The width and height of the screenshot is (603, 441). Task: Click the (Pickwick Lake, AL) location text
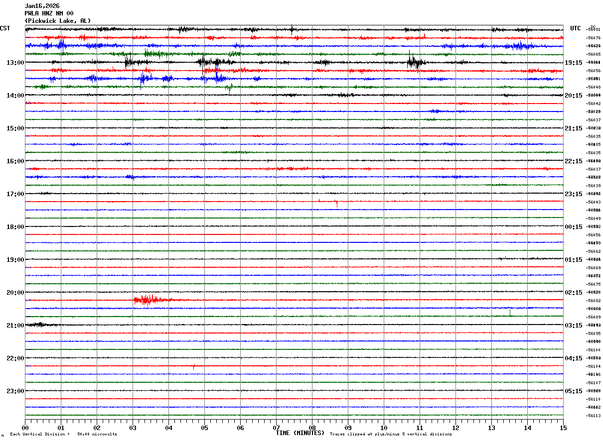(58, 21)
